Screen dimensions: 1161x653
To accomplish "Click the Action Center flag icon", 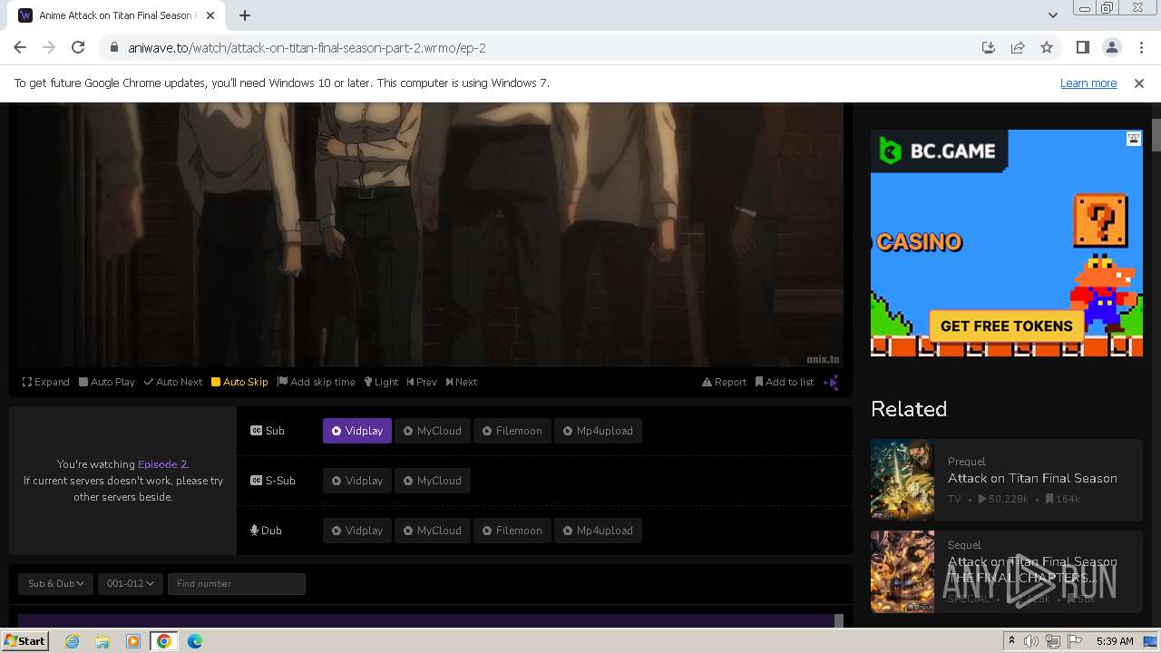I will (1075, 641).
